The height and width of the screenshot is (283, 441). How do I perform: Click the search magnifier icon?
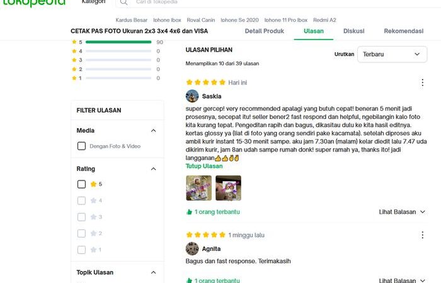123,3
